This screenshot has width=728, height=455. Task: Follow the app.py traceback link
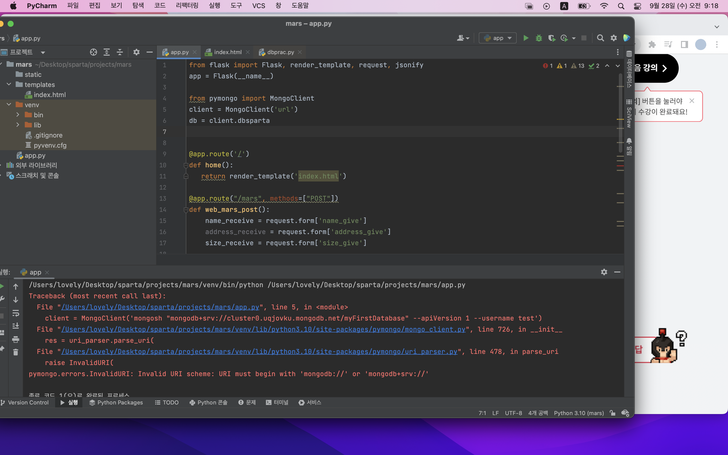click(x=160, y=307)
